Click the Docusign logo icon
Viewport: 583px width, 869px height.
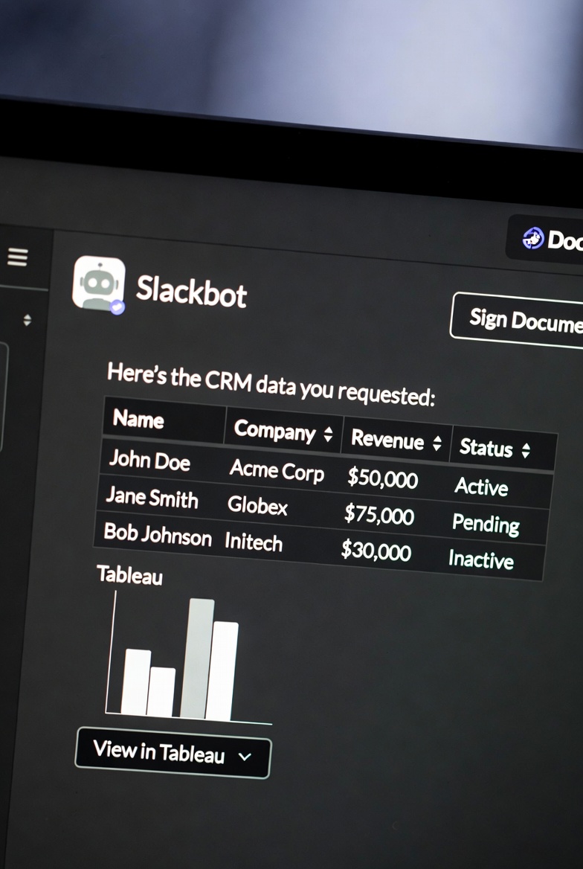coord(533,238)
